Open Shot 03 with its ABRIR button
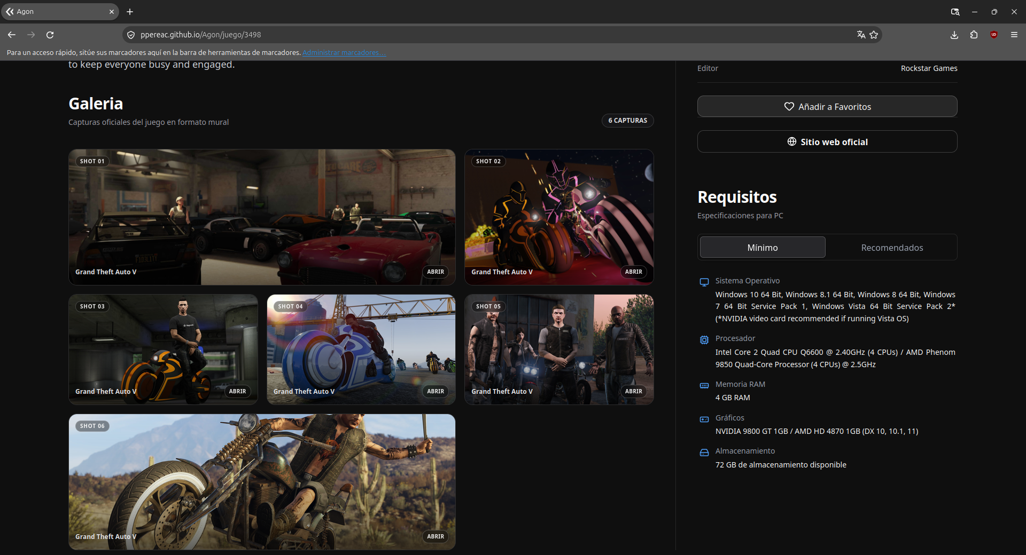The width and height of the screenshot is (1026, 555). 238,392
